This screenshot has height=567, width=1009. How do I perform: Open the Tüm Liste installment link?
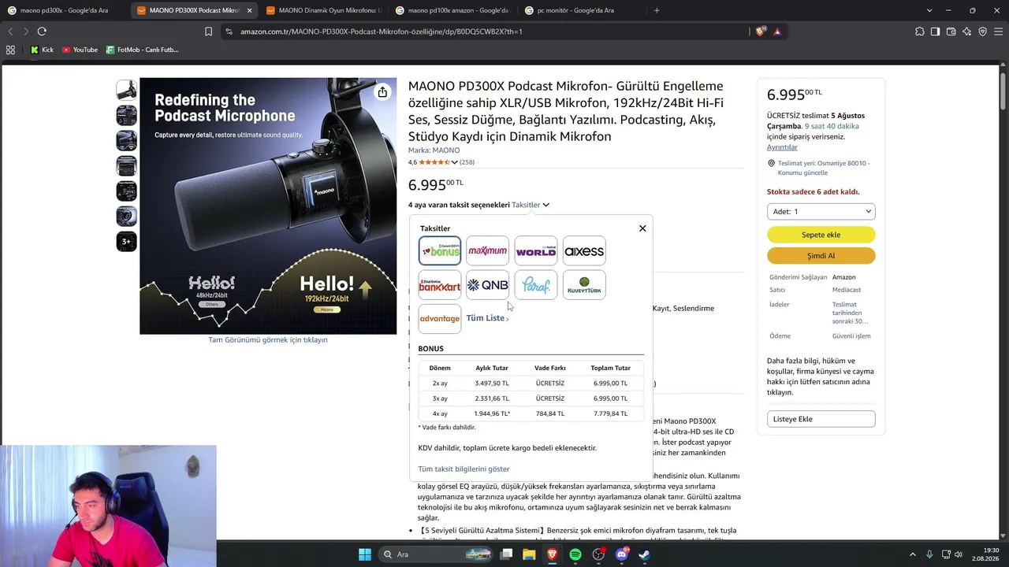tap(487, 318)
